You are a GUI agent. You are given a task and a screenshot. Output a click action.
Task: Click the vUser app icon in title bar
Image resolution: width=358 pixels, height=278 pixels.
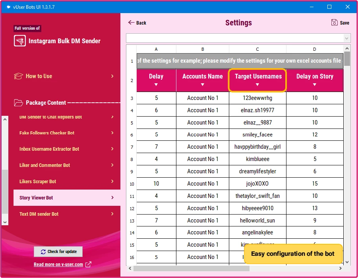[8, 7]
